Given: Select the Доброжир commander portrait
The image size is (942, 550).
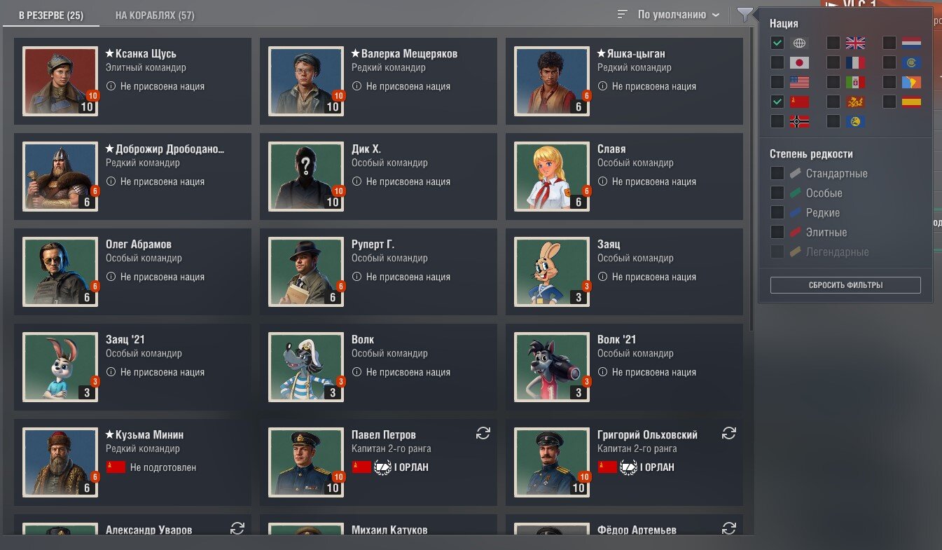Looking at the screenshot, I should (x=60, y=177).
